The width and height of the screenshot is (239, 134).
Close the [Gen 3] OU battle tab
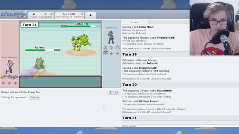pyautogui.click(x=82, y=14)
